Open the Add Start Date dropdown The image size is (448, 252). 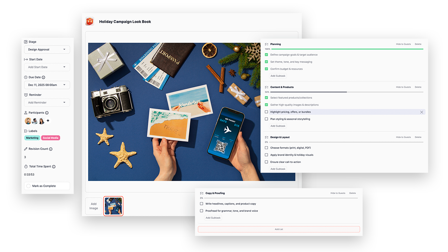(47, 67)
